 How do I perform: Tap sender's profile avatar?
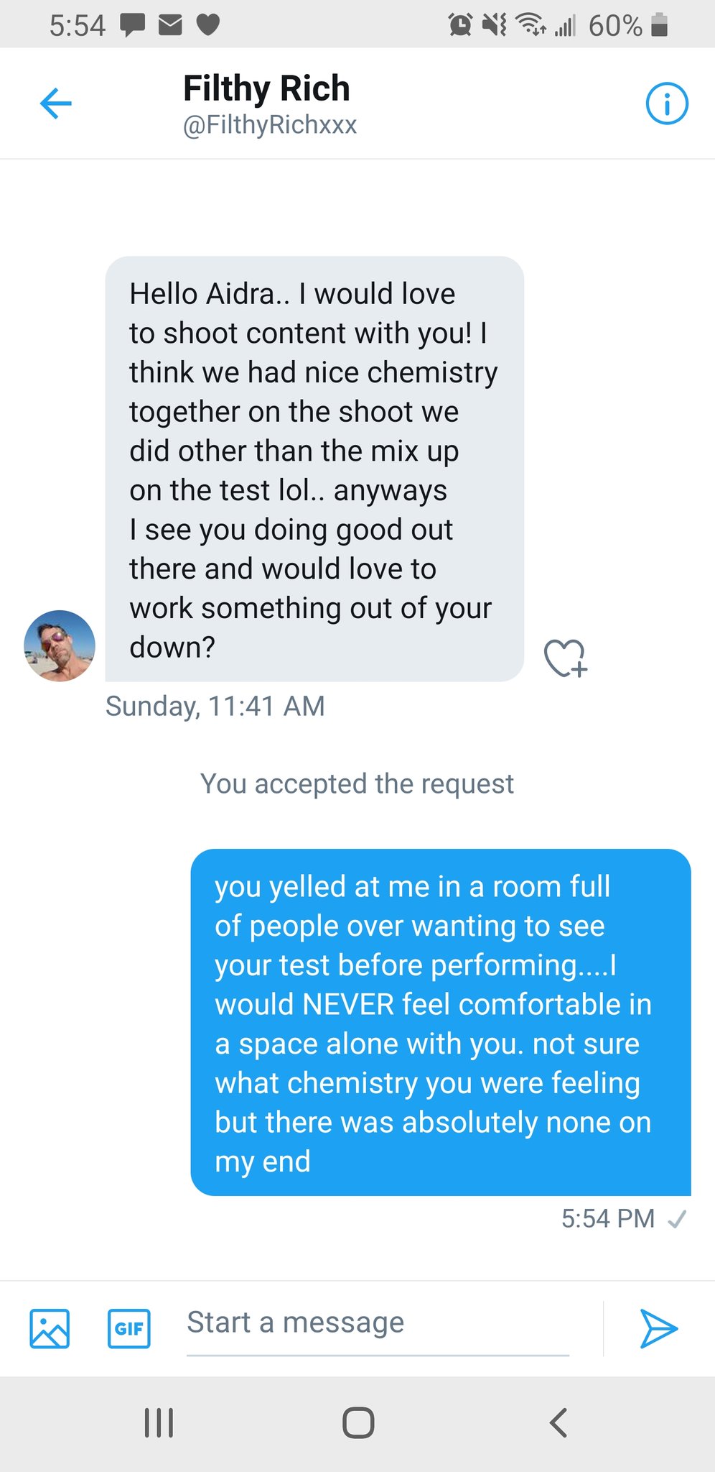click(x=60, y=645)
